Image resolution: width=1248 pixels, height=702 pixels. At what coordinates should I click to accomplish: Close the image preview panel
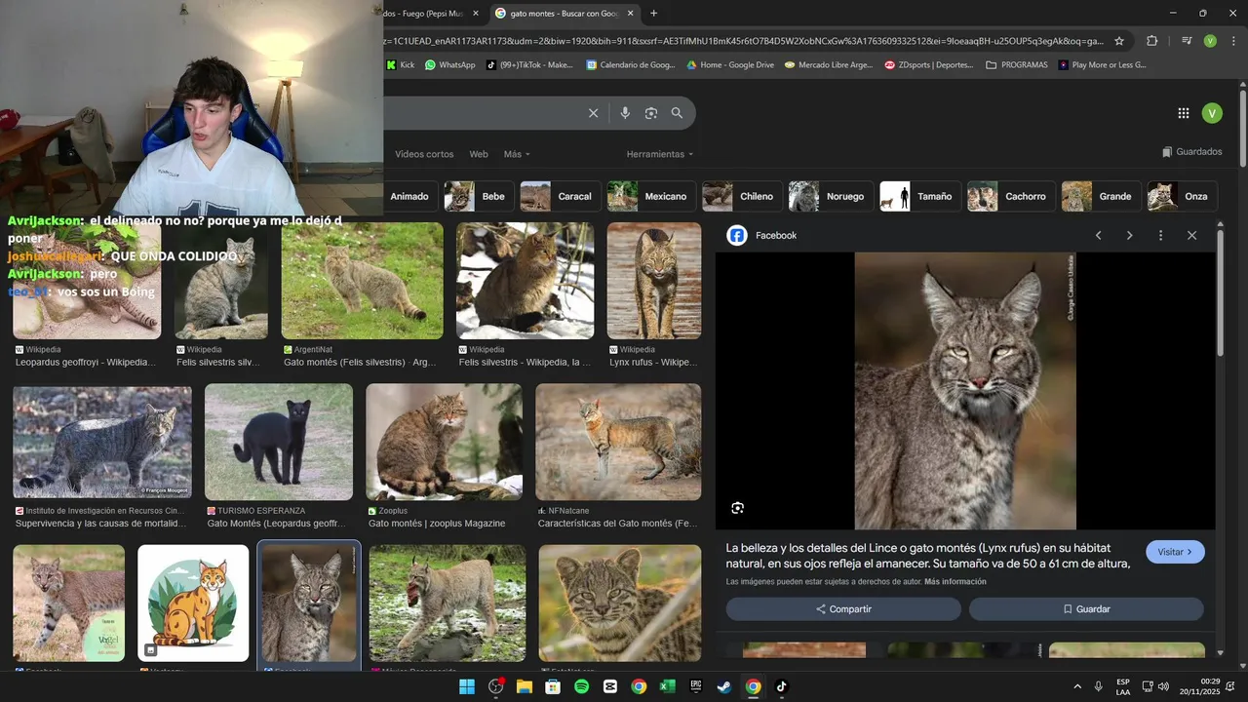[x=1191, y=235]
